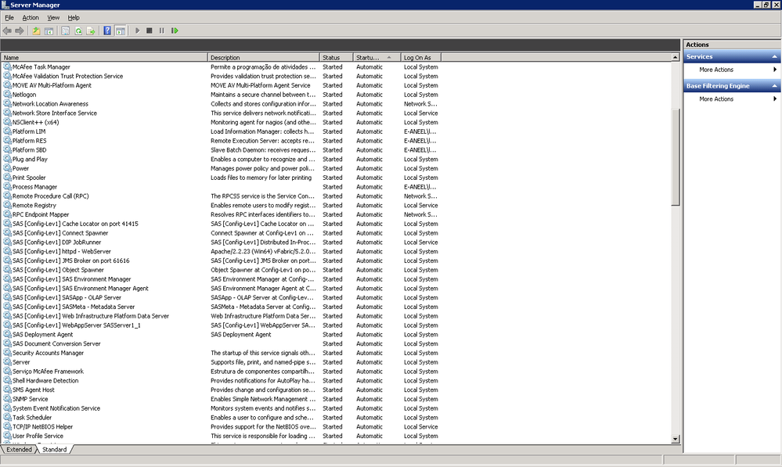Collapse the Base Filtering Engine actions section
782x467 pixels.
774,86
